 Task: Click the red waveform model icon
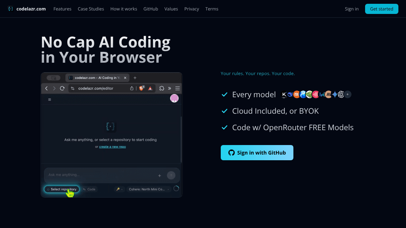tap(316, 94)
